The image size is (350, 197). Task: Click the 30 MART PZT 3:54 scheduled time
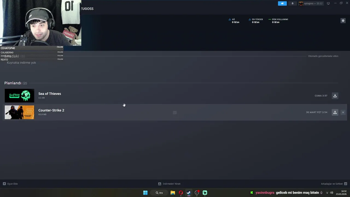point(317,112)
